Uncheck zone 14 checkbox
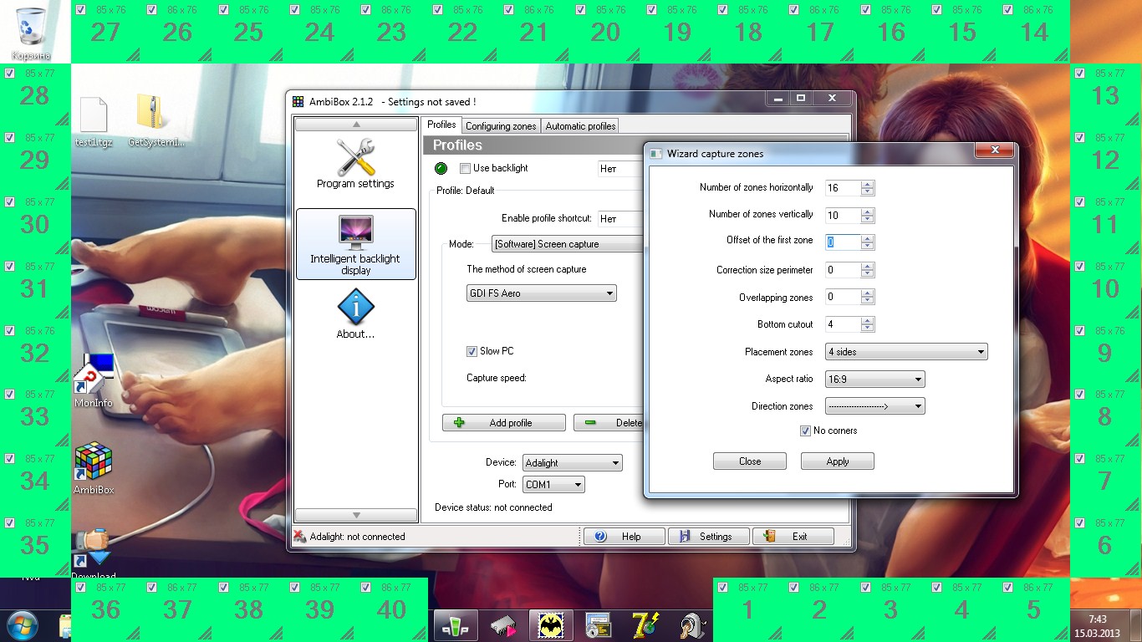Viewport: 1142px width, 642px height. pos(1008,10)
